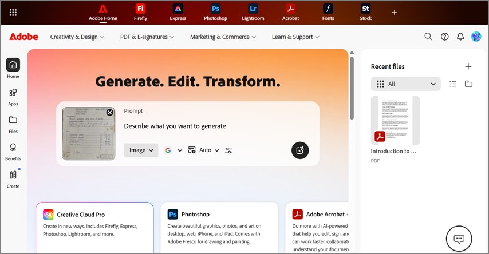Viewport: 489px width, 254px height.
Task: Open Lightroom from the top bar
Action: (253, 13)
